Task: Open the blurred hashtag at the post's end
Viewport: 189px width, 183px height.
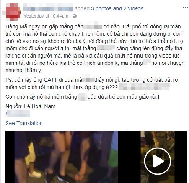Action: point(18,114)
